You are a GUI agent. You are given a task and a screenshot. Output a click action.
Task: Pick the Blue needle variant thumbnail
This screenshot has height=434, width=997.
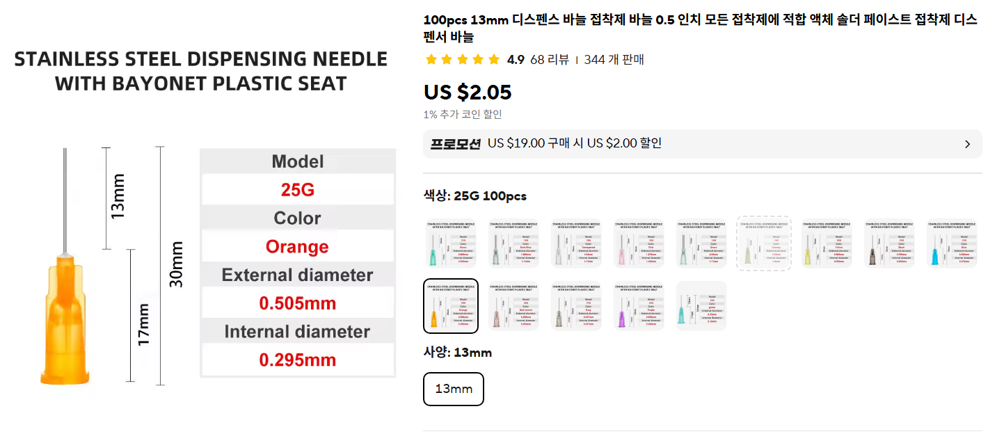pyautogui.click(x=952, y=243)
